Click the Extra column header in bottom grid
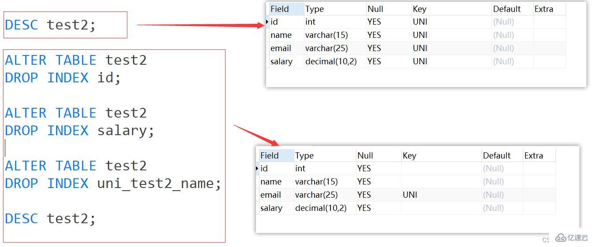This screenshot has width=593, height=247. tap(539, 155)
